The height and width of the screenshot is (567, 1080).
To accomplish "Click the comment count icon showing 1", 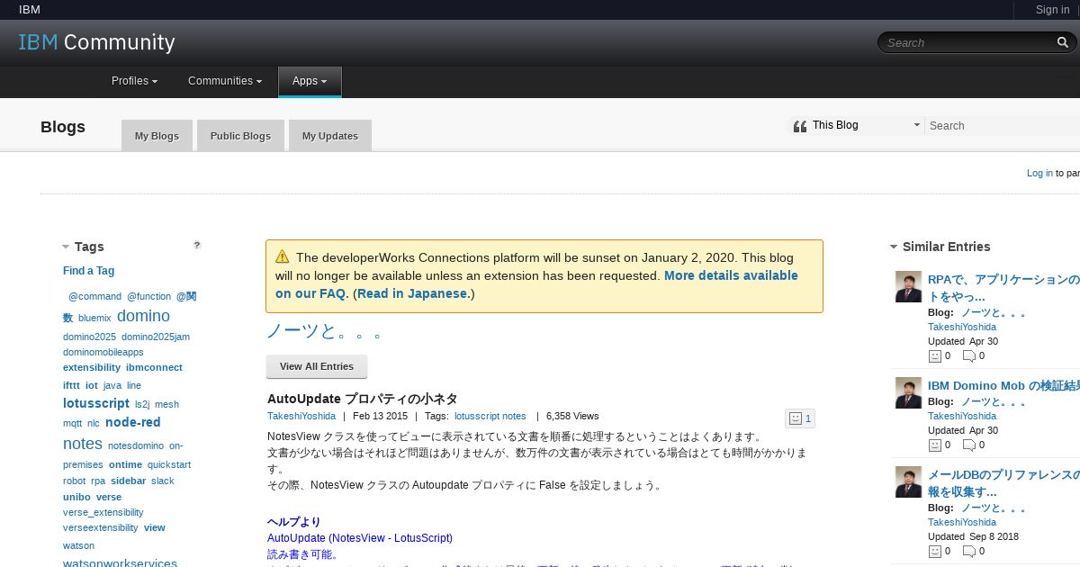I will tap(800, 418).
